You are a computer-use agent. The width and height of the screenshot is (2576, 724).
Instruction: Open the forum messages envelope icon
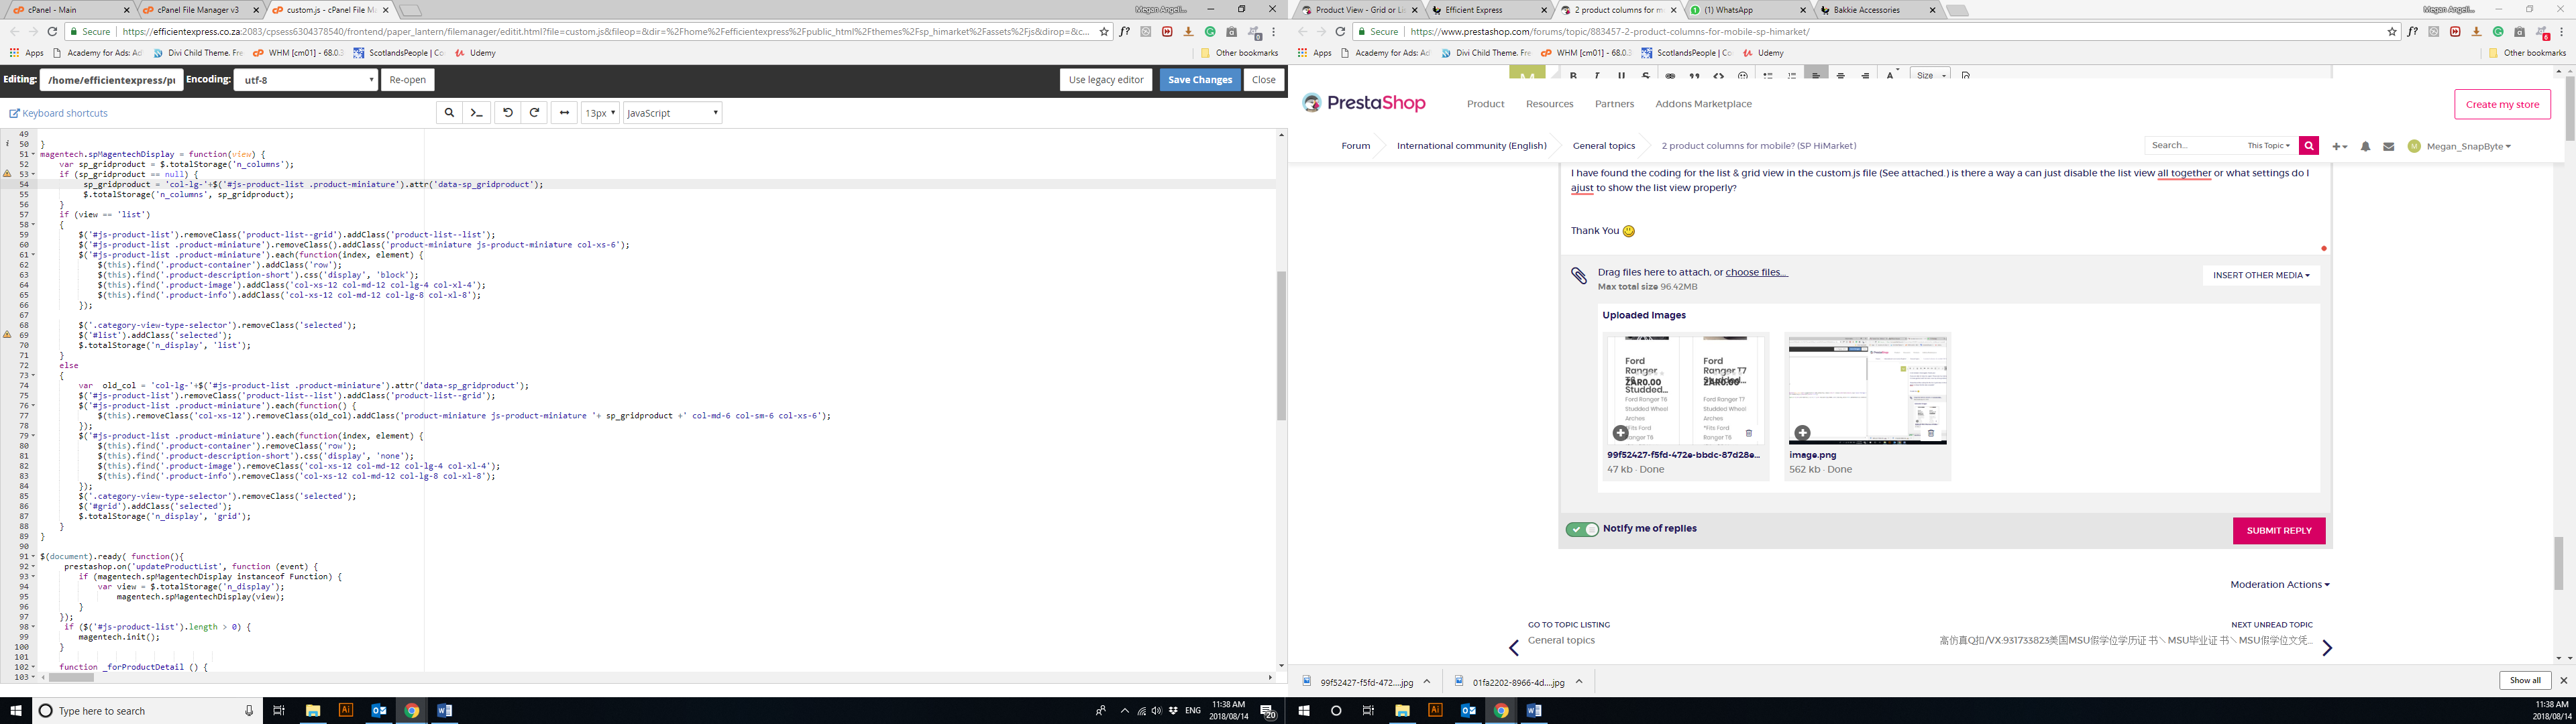coord(2388,147)
